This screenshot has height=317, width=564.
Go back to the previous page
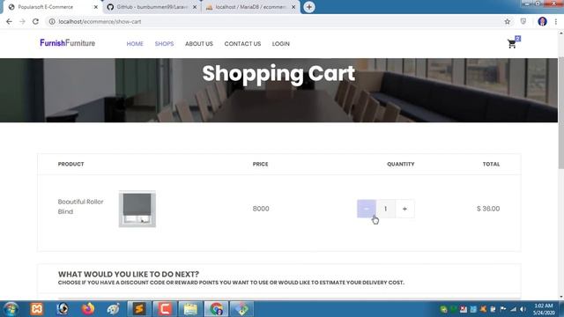click(x=9, y=21)
